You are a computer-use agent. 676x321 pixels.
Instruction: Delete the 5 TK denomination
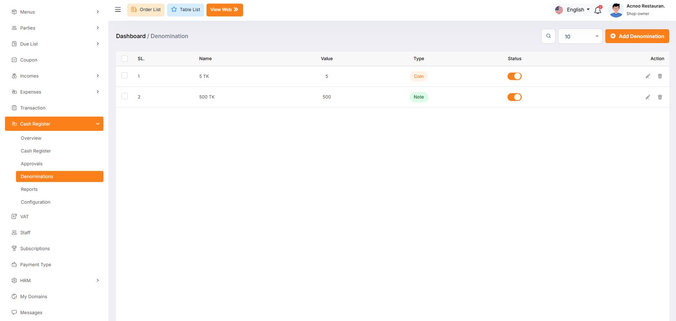pos(660,76)
